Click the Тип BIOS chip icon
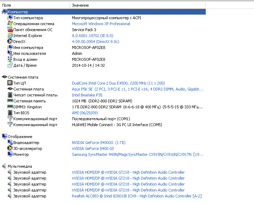Viewport: 254px width, 203px height. click(10, 113)
